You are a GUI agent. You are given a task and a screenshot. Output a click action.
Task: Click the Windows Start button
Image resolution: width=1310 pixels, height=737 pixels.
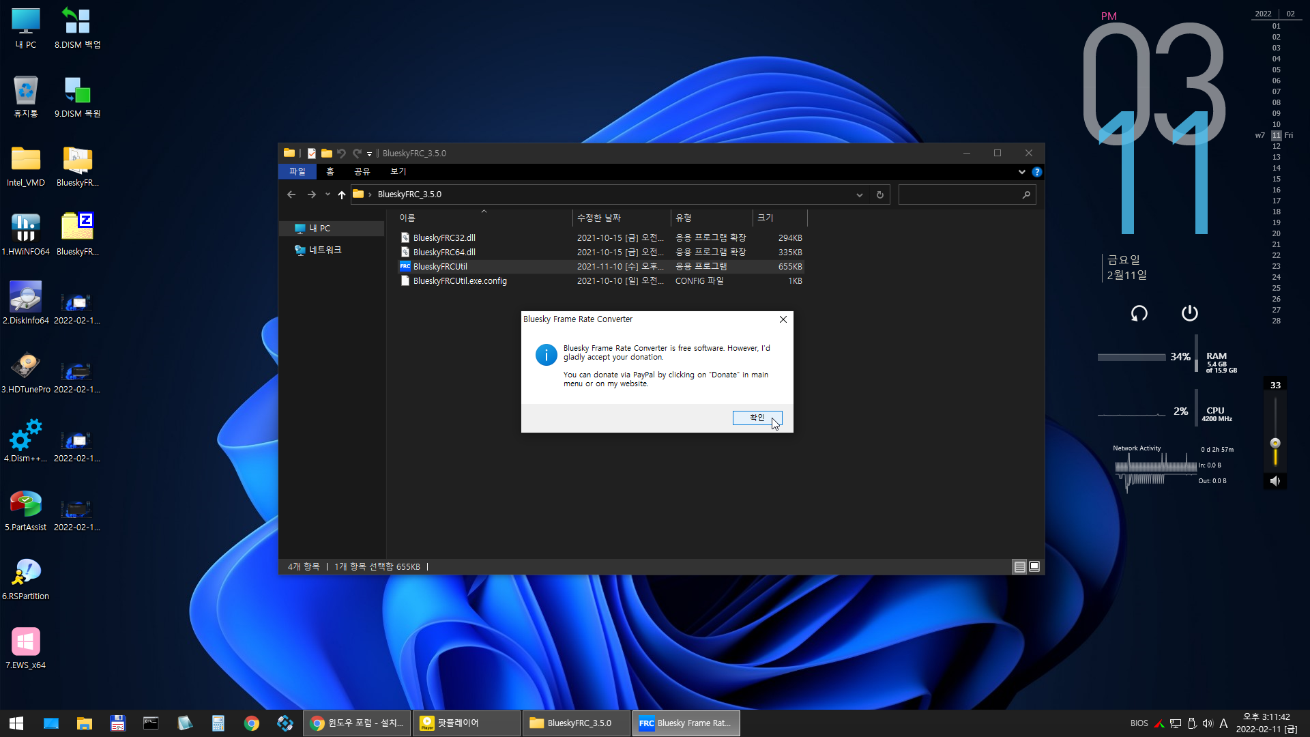pos(16,723)
